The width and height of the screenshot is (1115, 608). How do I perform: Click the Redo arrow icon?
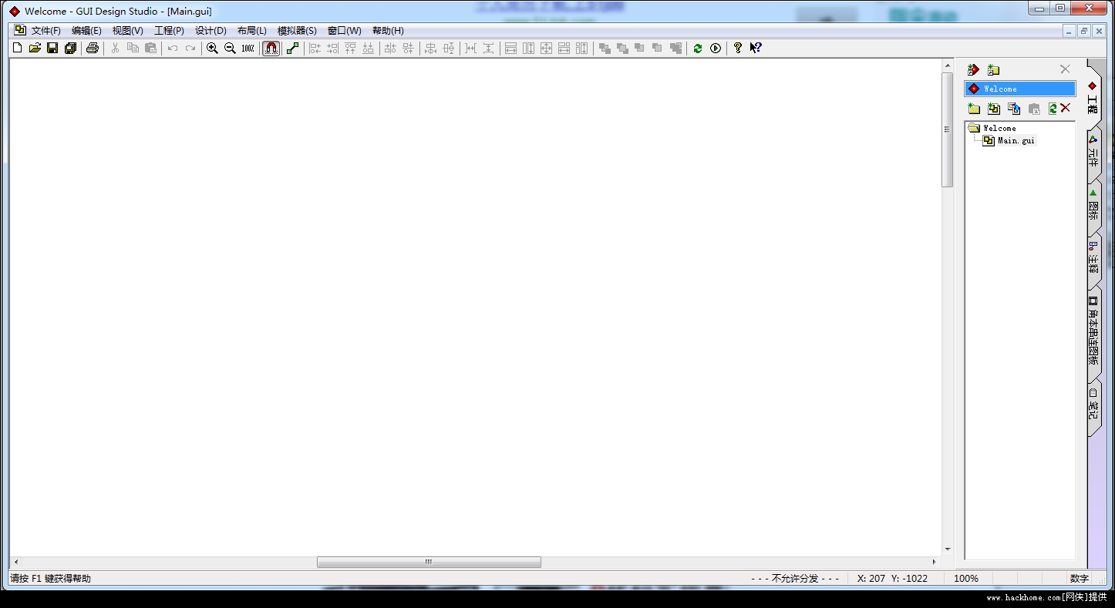(x=190, y=48)
